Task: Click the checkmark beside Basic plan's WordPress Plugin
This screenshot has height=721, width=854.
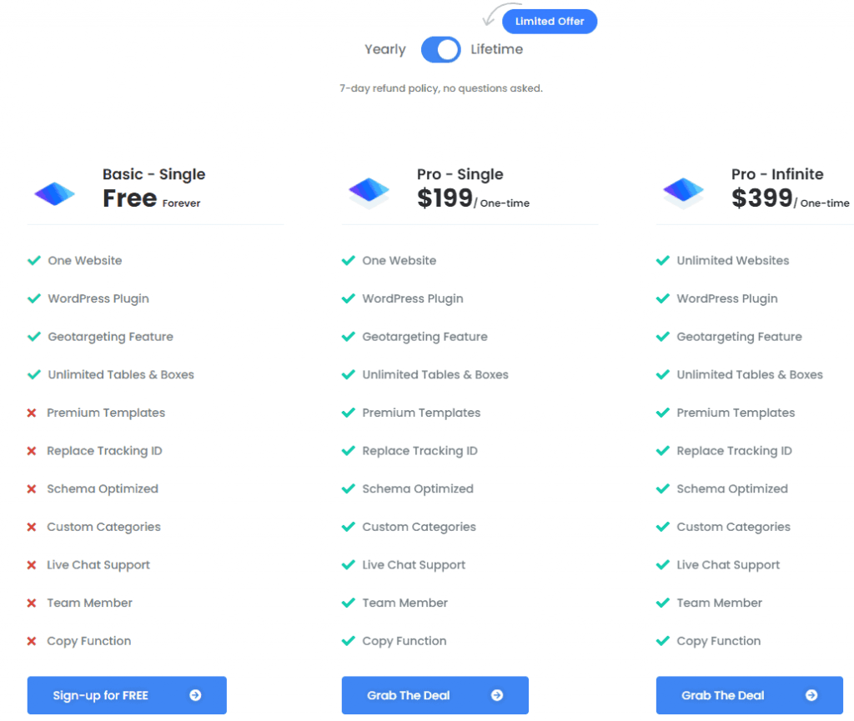Action: (33, 298)
